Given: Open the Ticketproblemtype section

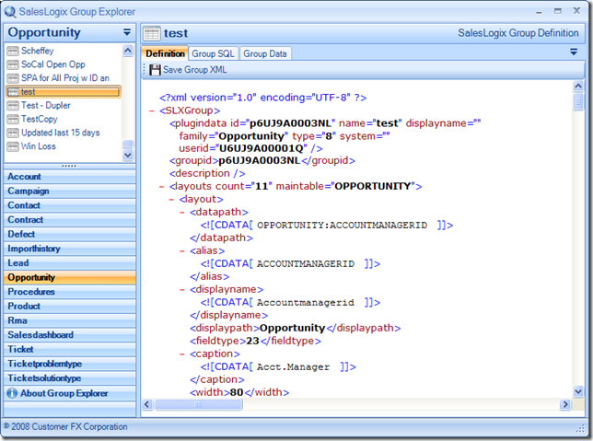Looking at the screenshot, I should [70, 364].
